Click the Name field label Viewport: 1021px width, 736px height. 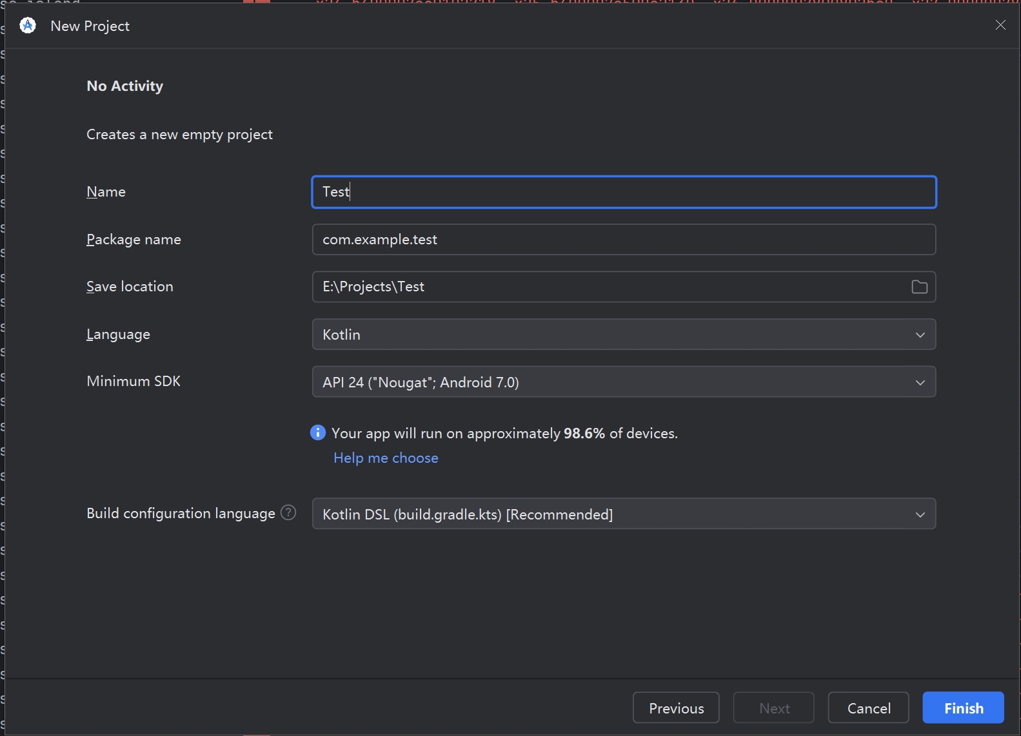pyautogui.click(x=106, y=192)
